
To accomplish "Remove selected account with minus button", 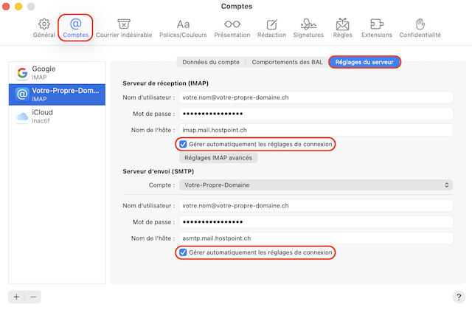I will (x=33, y=297).
